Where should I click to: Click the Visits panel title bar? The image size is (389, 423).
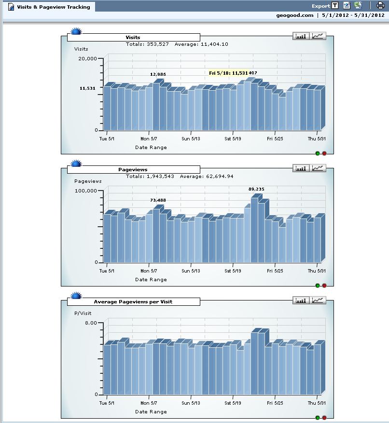(133, 37)
